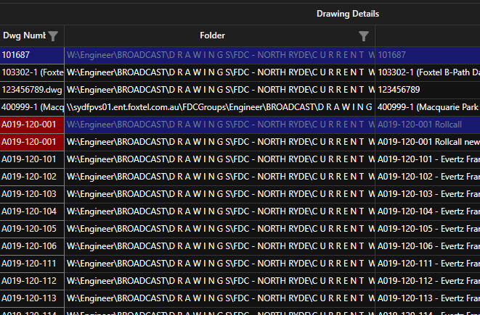
Task: Select the A019-120-106 - Evertz details cell
Action: [427, 245]
